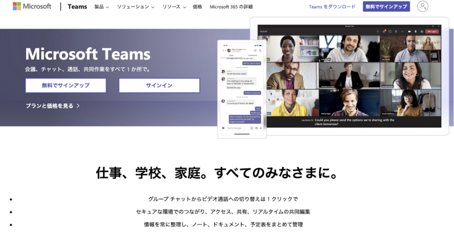The height and width of the screenshot is (245, 454).
Task: Click raise hand icon in meeting toolbar
Action: pos(396,31)
